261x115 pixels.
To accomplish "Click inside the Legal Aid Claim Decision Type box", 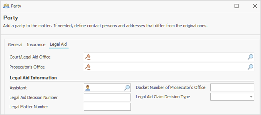I will click(229, 97).
